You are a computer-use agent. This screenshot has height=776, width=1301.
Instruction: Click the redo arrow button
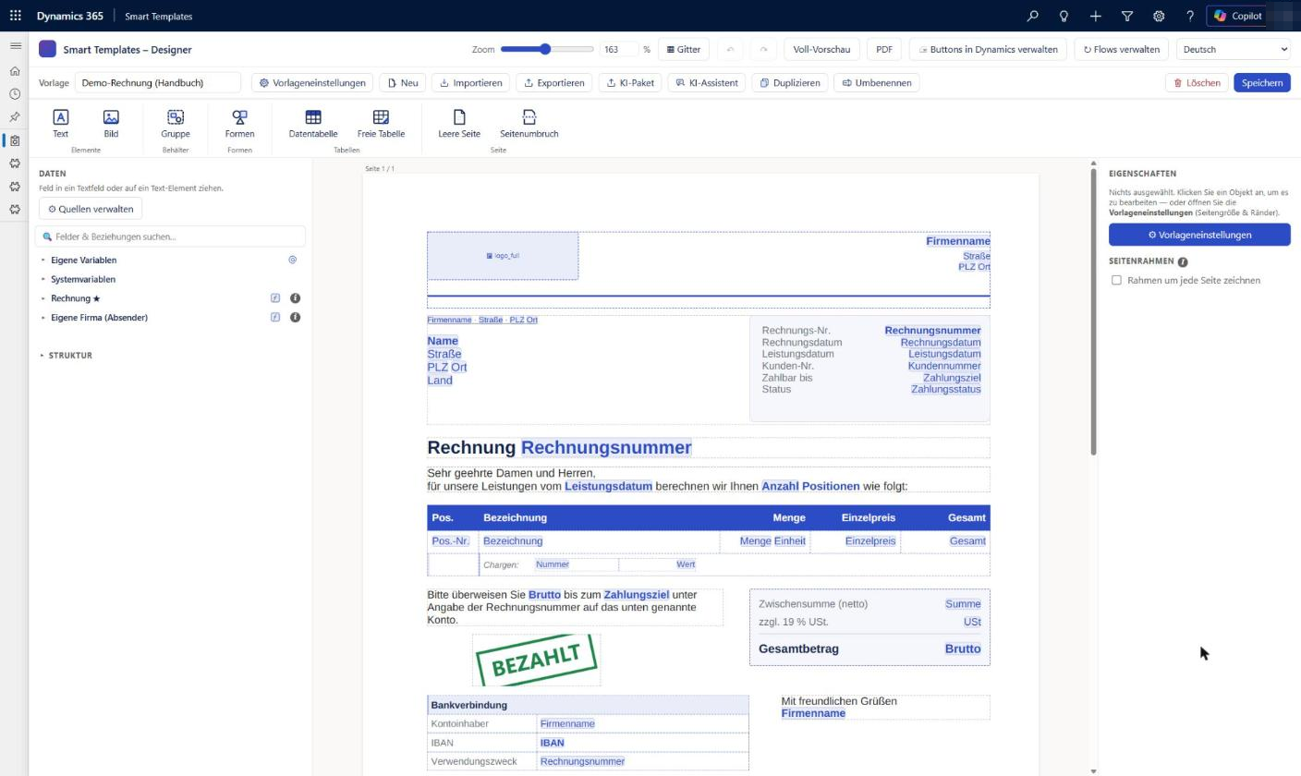(763, 49)
